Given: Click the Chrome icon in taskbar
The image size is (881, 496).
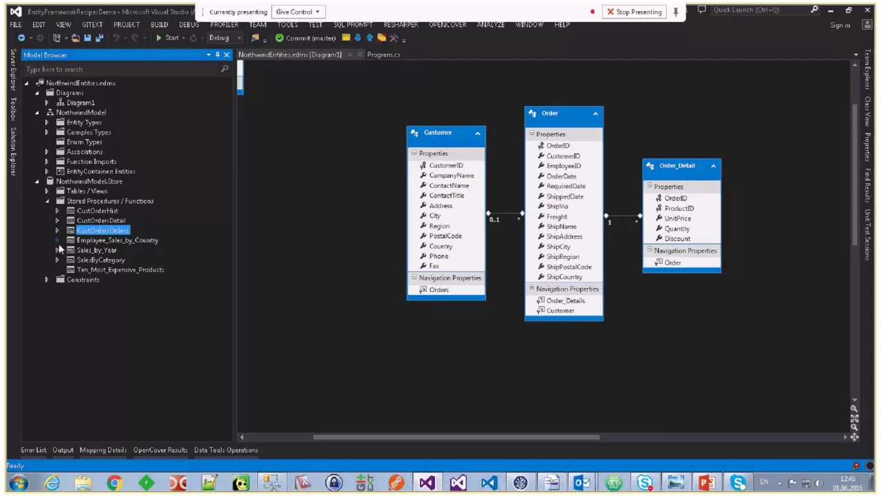Looking at the screenshot, I should [114, 483].
